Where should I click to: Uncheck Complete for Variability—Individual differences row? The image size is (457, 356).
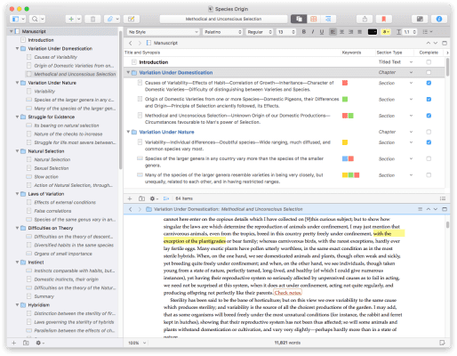[429, 142]
